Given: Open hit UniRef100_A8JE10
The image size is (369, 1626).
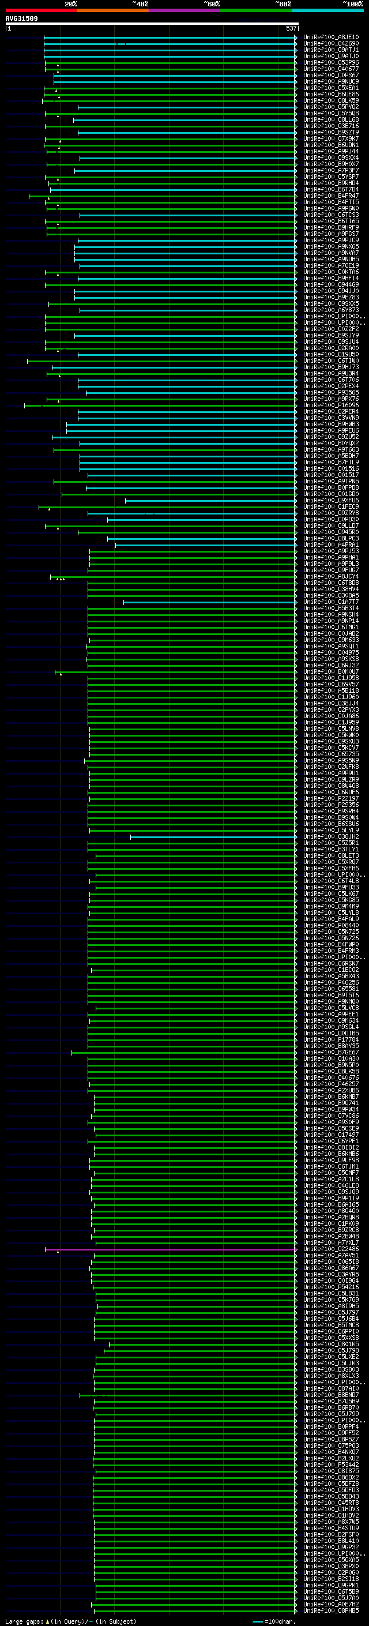Looking at the screenshot, I should [331, 37].
